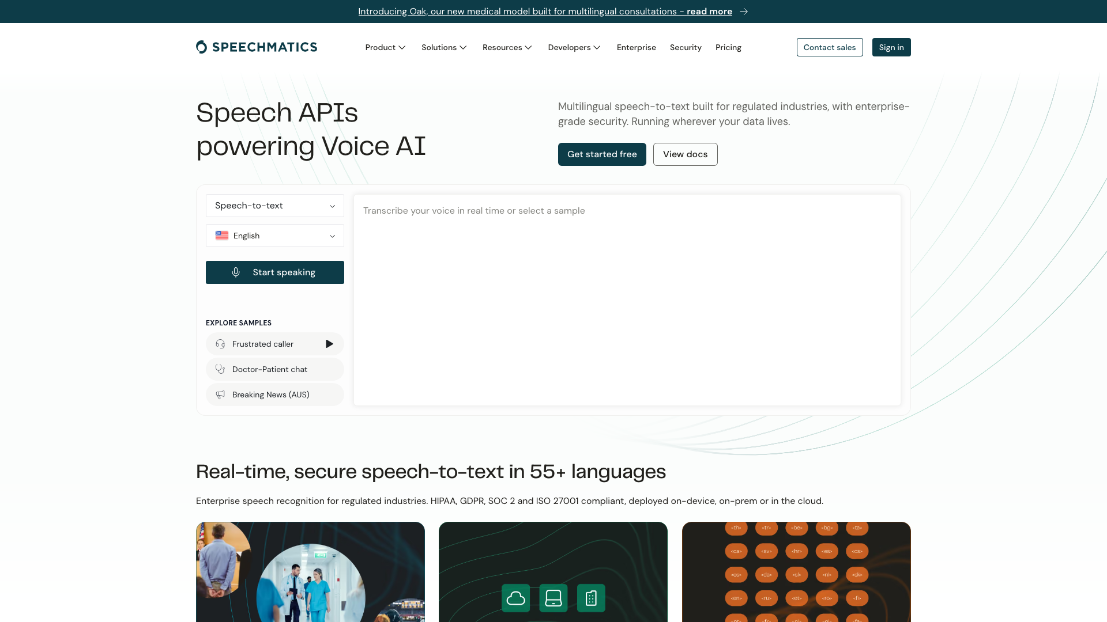Click the laptop on-device icon
This screenshot has width=1107, height=622.
[x=553, y=598]
